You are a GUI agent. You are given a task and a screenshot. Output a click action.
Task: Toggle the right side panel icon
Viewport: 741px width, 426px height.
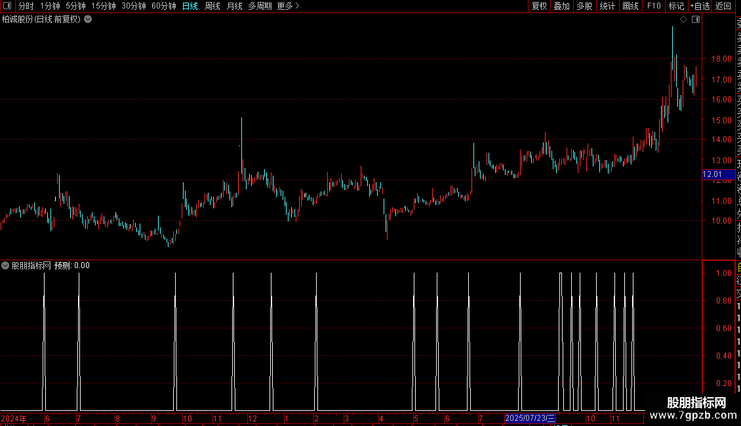(696, 20)
